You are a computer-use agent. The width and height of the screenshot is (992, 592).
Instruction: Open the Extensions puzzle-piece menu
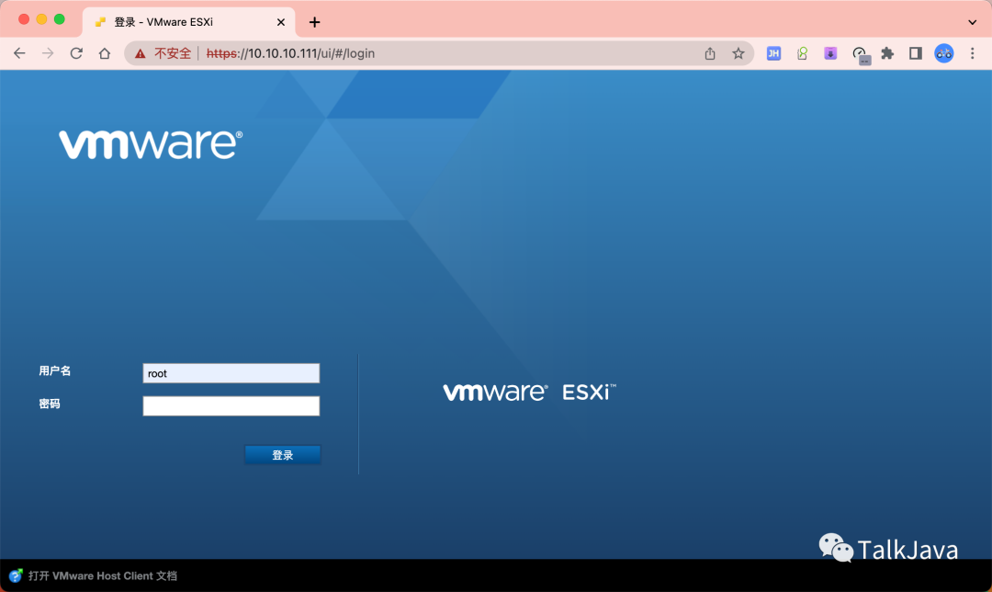pos(887,53)
